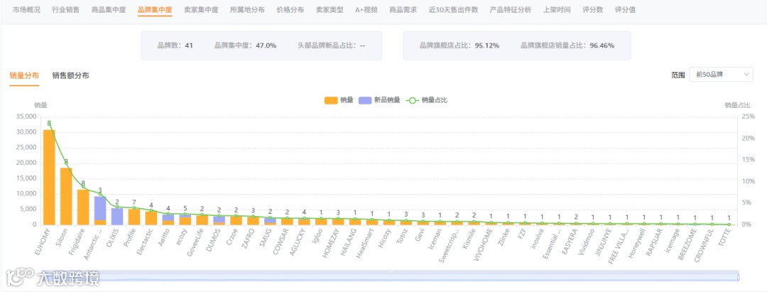Toggle the 销量占比 line legend

(x=427, y=100)
